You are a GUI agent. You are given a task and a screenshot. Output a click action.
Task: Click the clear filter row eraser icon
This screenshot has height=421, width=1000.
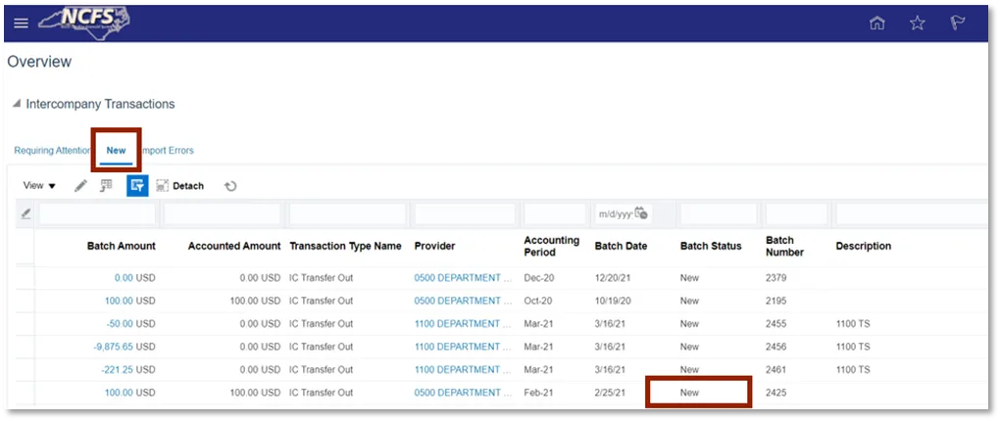tap(25, 213)
